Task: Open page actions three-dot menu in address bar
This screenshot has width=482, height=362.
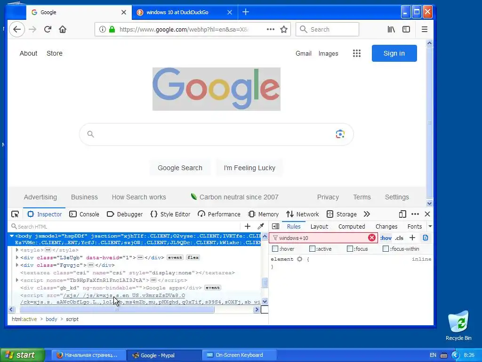Action: coord(271,29)
